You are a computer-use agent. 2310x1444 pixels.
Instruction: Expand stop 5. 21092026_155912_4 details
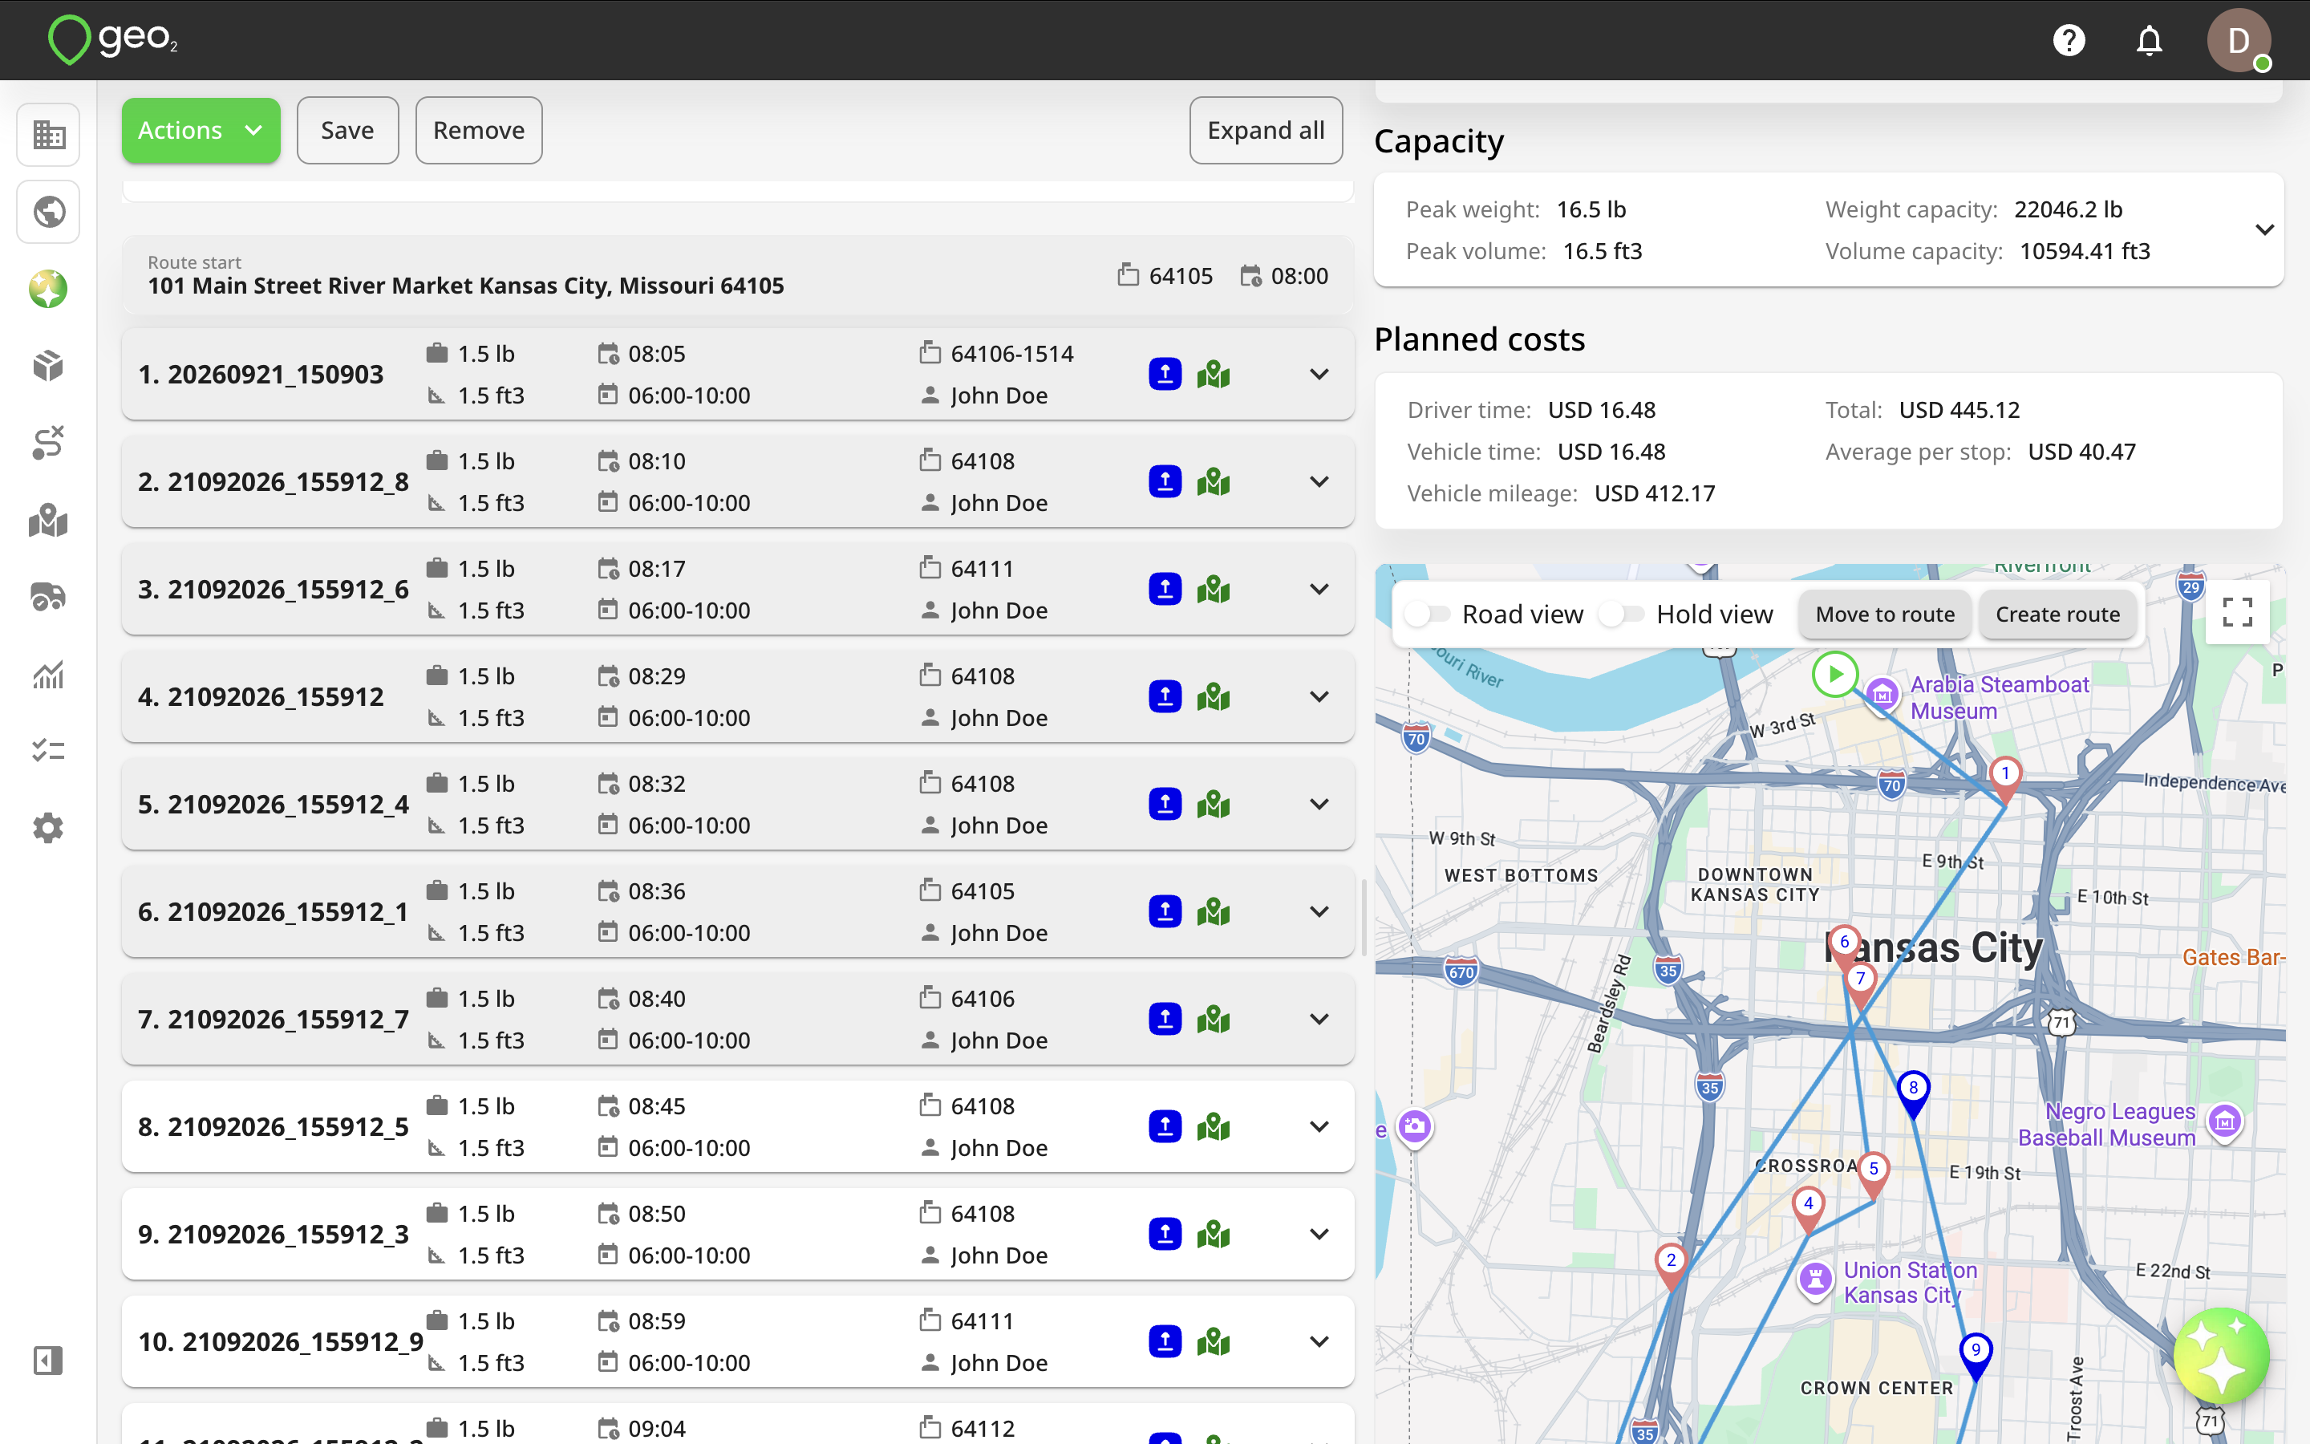tap(1319, 804)
